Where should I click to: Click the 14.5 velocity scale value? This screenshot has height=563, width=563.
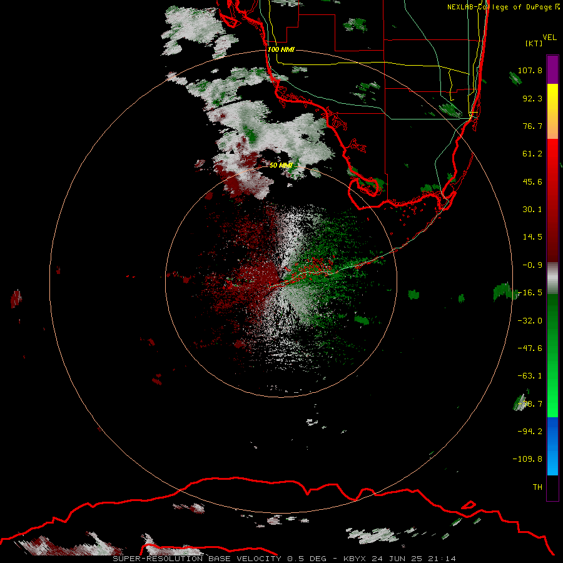click(532, 237)
